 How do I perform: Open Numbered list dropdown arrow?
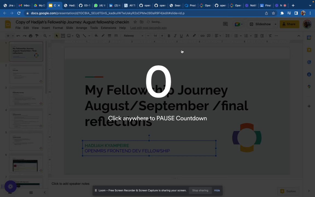point(251,36)
